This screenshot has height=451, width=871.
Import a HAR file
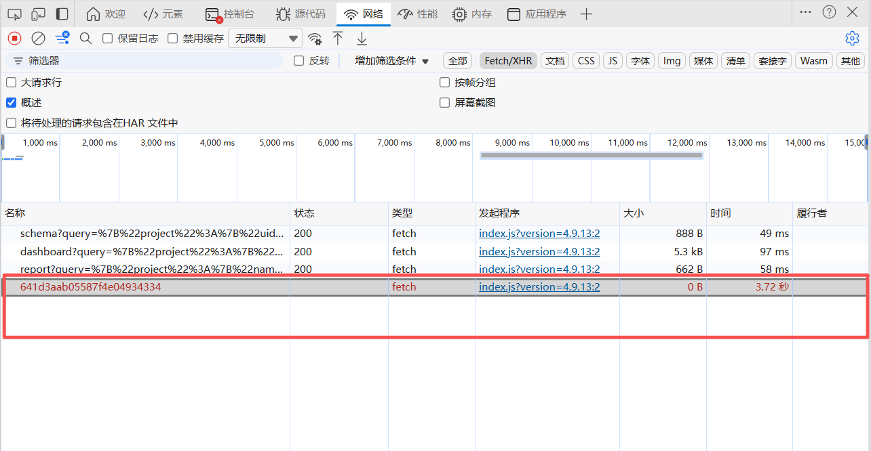click(338, 39)
